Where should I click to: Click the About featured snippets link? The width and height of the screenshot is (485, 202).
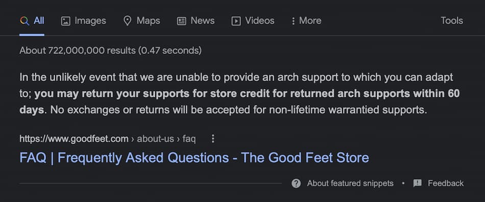[x=350, y=183]
